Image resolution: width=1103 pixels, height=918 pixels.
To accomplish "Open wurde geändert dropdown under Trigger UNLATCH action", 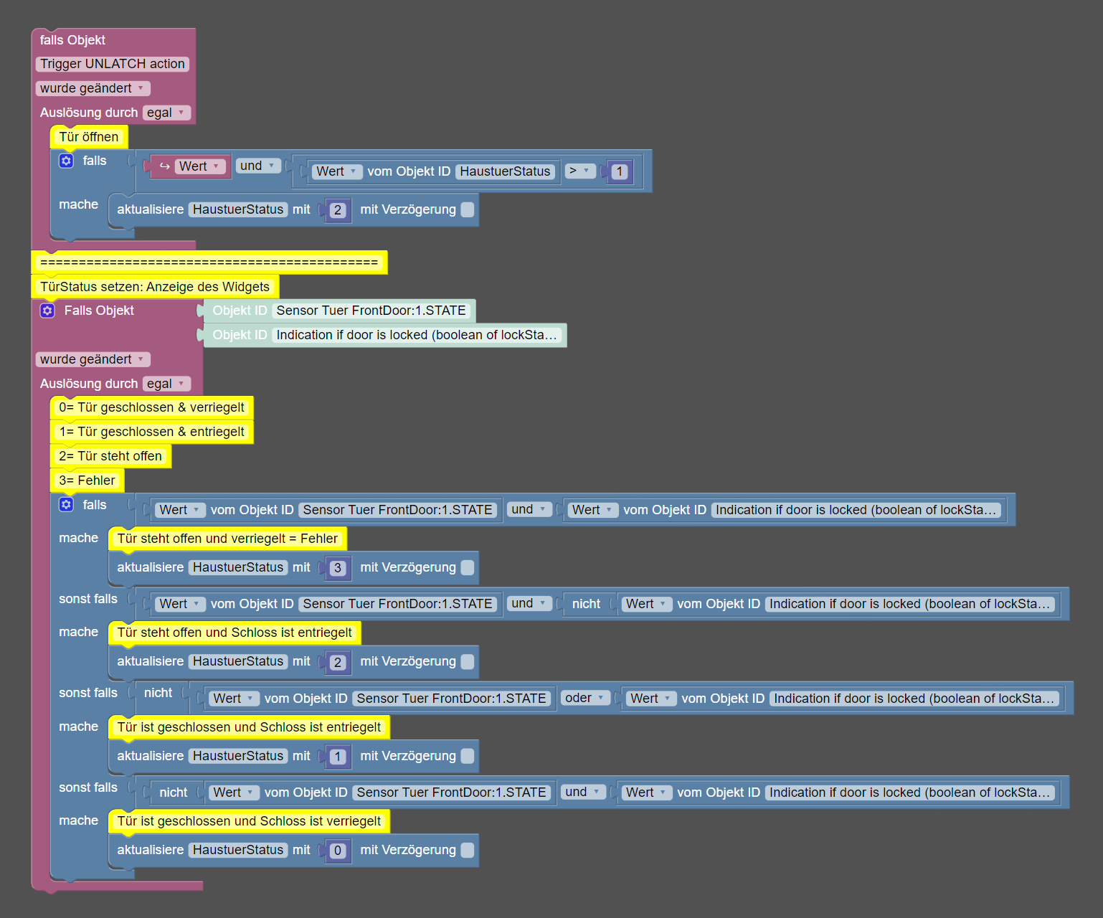I will 93,88.
